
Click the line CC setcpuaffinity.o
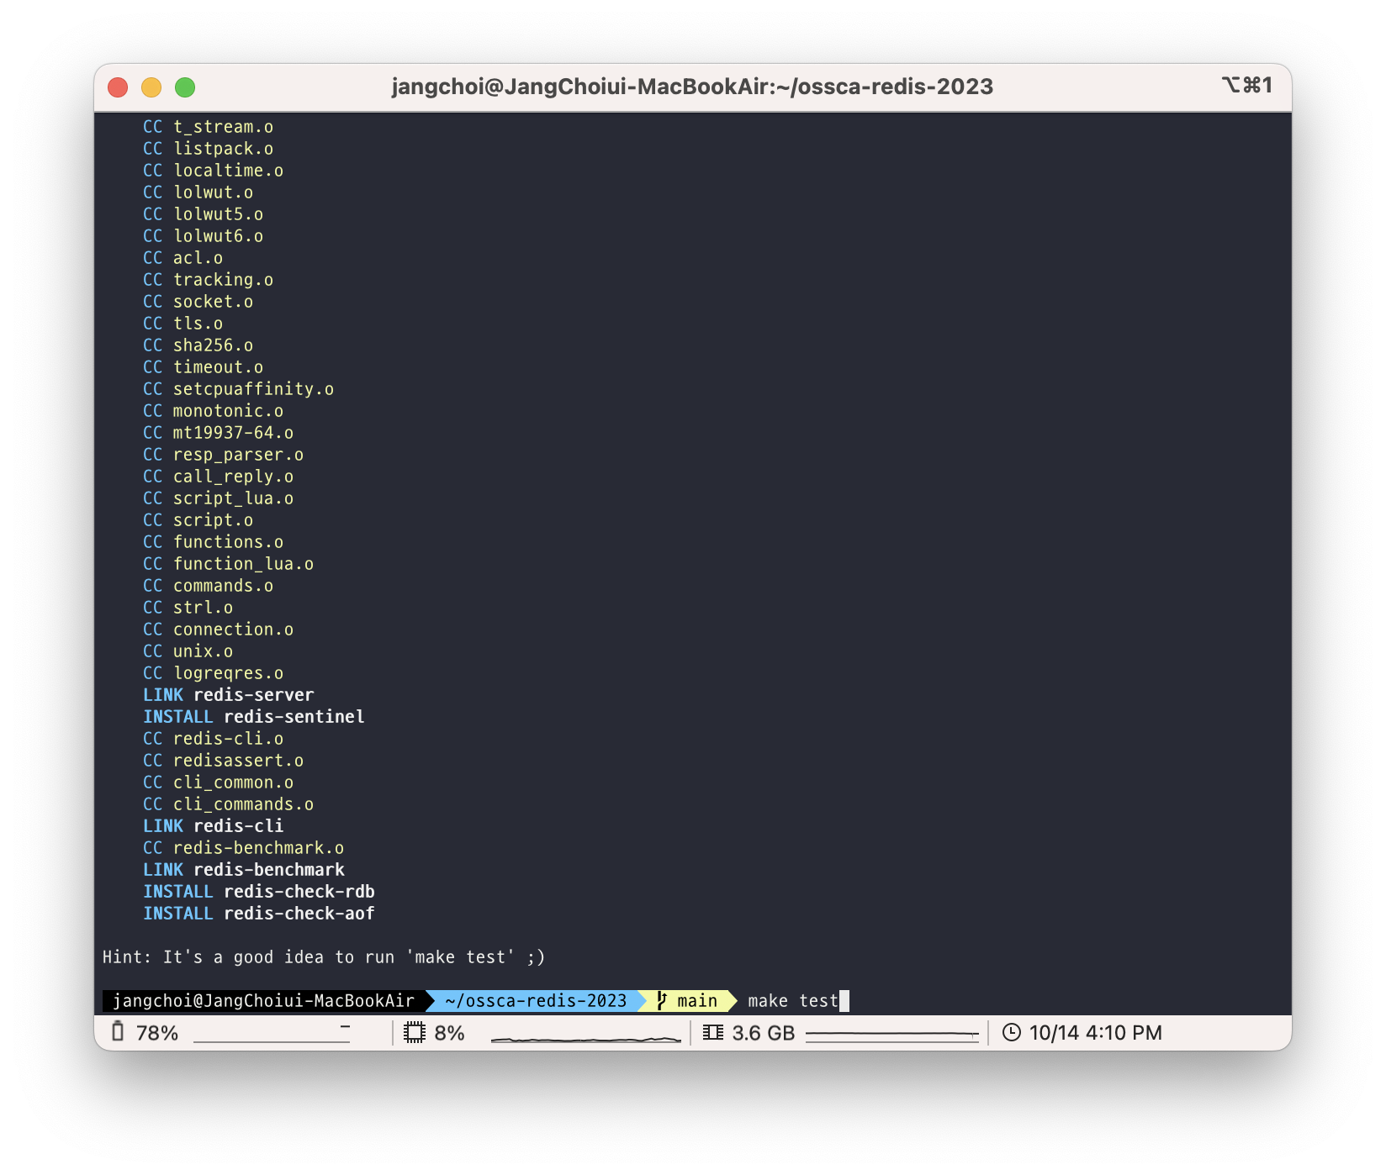pos(239,388)
